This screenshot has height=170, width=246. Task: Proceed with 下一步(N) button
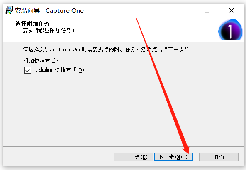tap(173, 157)
